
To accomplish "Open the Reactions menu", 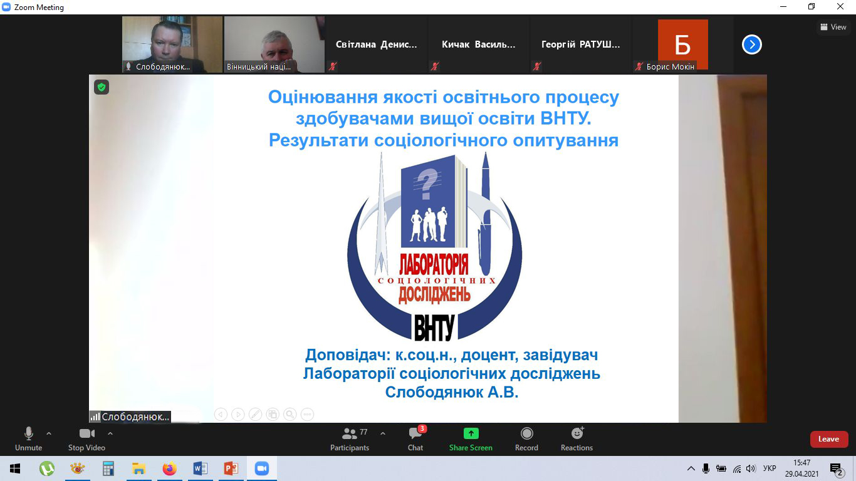I will 577,439.
